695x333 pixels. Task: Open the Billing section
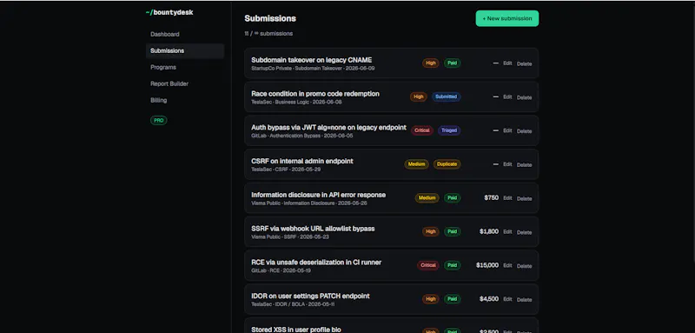click(x=159, y=100)
